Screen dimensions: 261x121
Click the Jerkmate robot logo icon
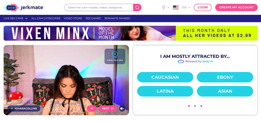(11, 8)
